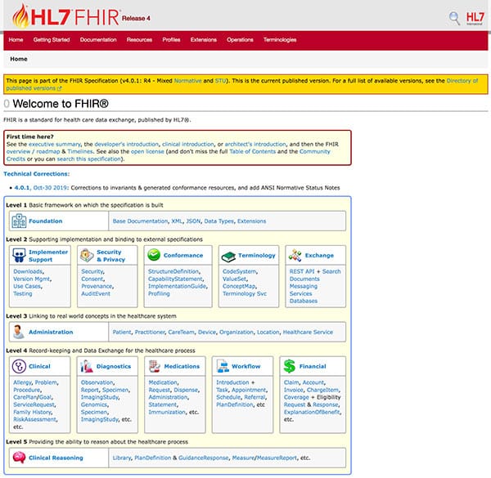The height and width of the screenshot is (478, 491).
Task: Open the Allergy link
Action: [22, 382]
